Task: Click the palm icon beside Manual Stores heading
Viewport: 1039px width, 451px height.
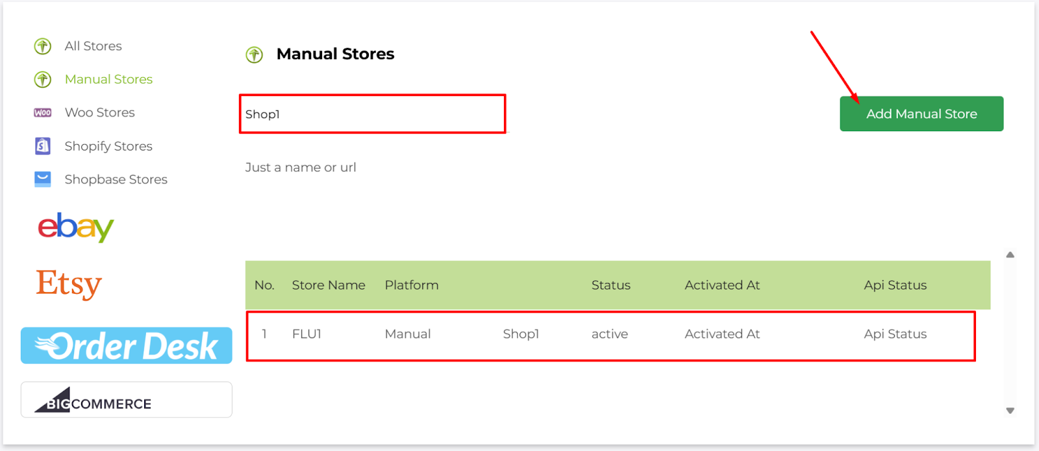Action: click(255, 55)
